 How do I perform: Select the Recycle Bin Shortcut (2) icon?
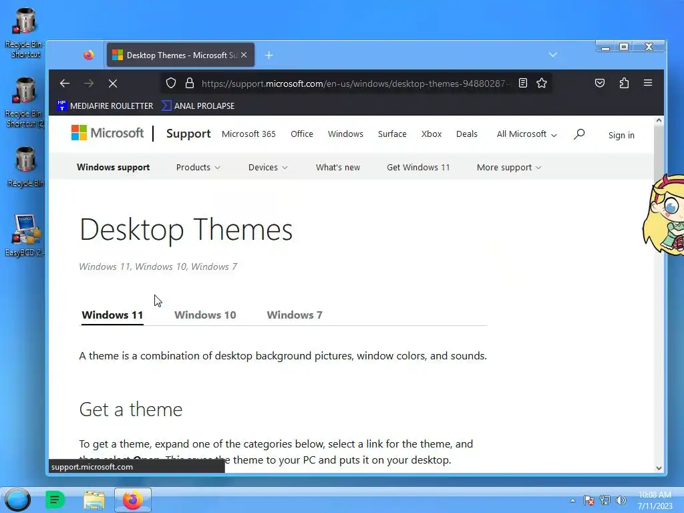pyautogui.click(x=25, y=102)
